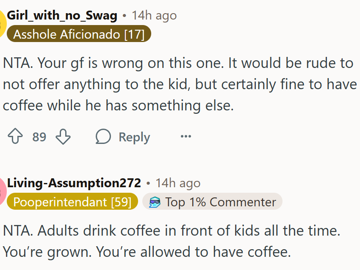This screenshot has width=360, height=270.
Task: Click the first comment's text starting 'NTA. Your gf'
Action: (180, 84)
